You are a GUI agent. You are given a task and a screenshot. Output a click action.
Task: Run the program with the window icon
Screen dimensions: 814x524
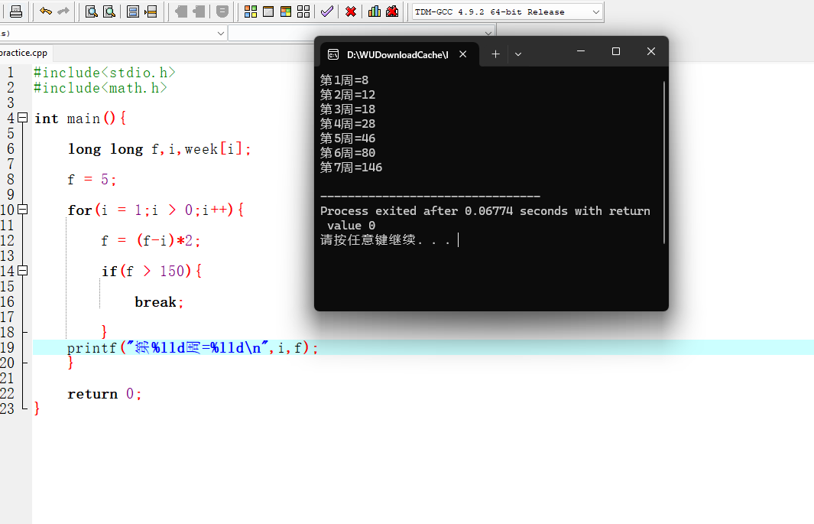(x=268, y=11)
